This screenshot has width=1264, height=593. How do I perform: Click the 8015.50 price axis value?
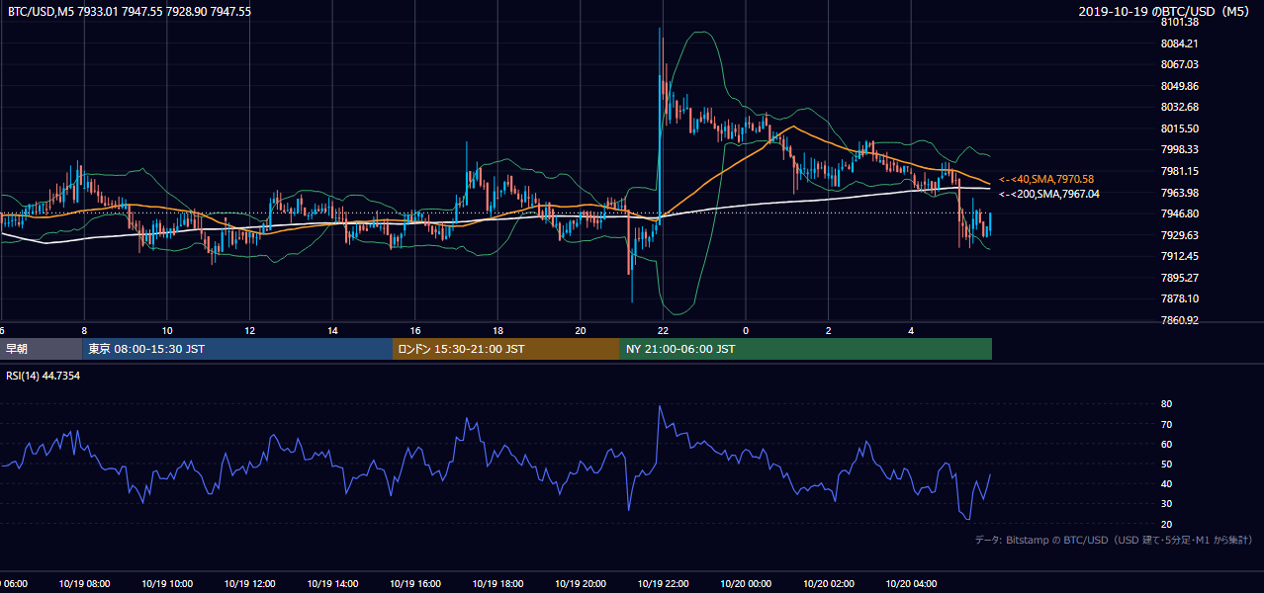click(x=1179, y=128)
